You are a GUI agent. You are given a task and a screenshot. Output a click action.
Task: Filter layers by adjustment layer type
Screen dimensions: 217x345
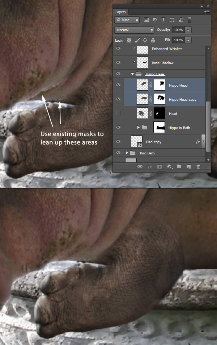pyautogui.click(x=155, y=20)
